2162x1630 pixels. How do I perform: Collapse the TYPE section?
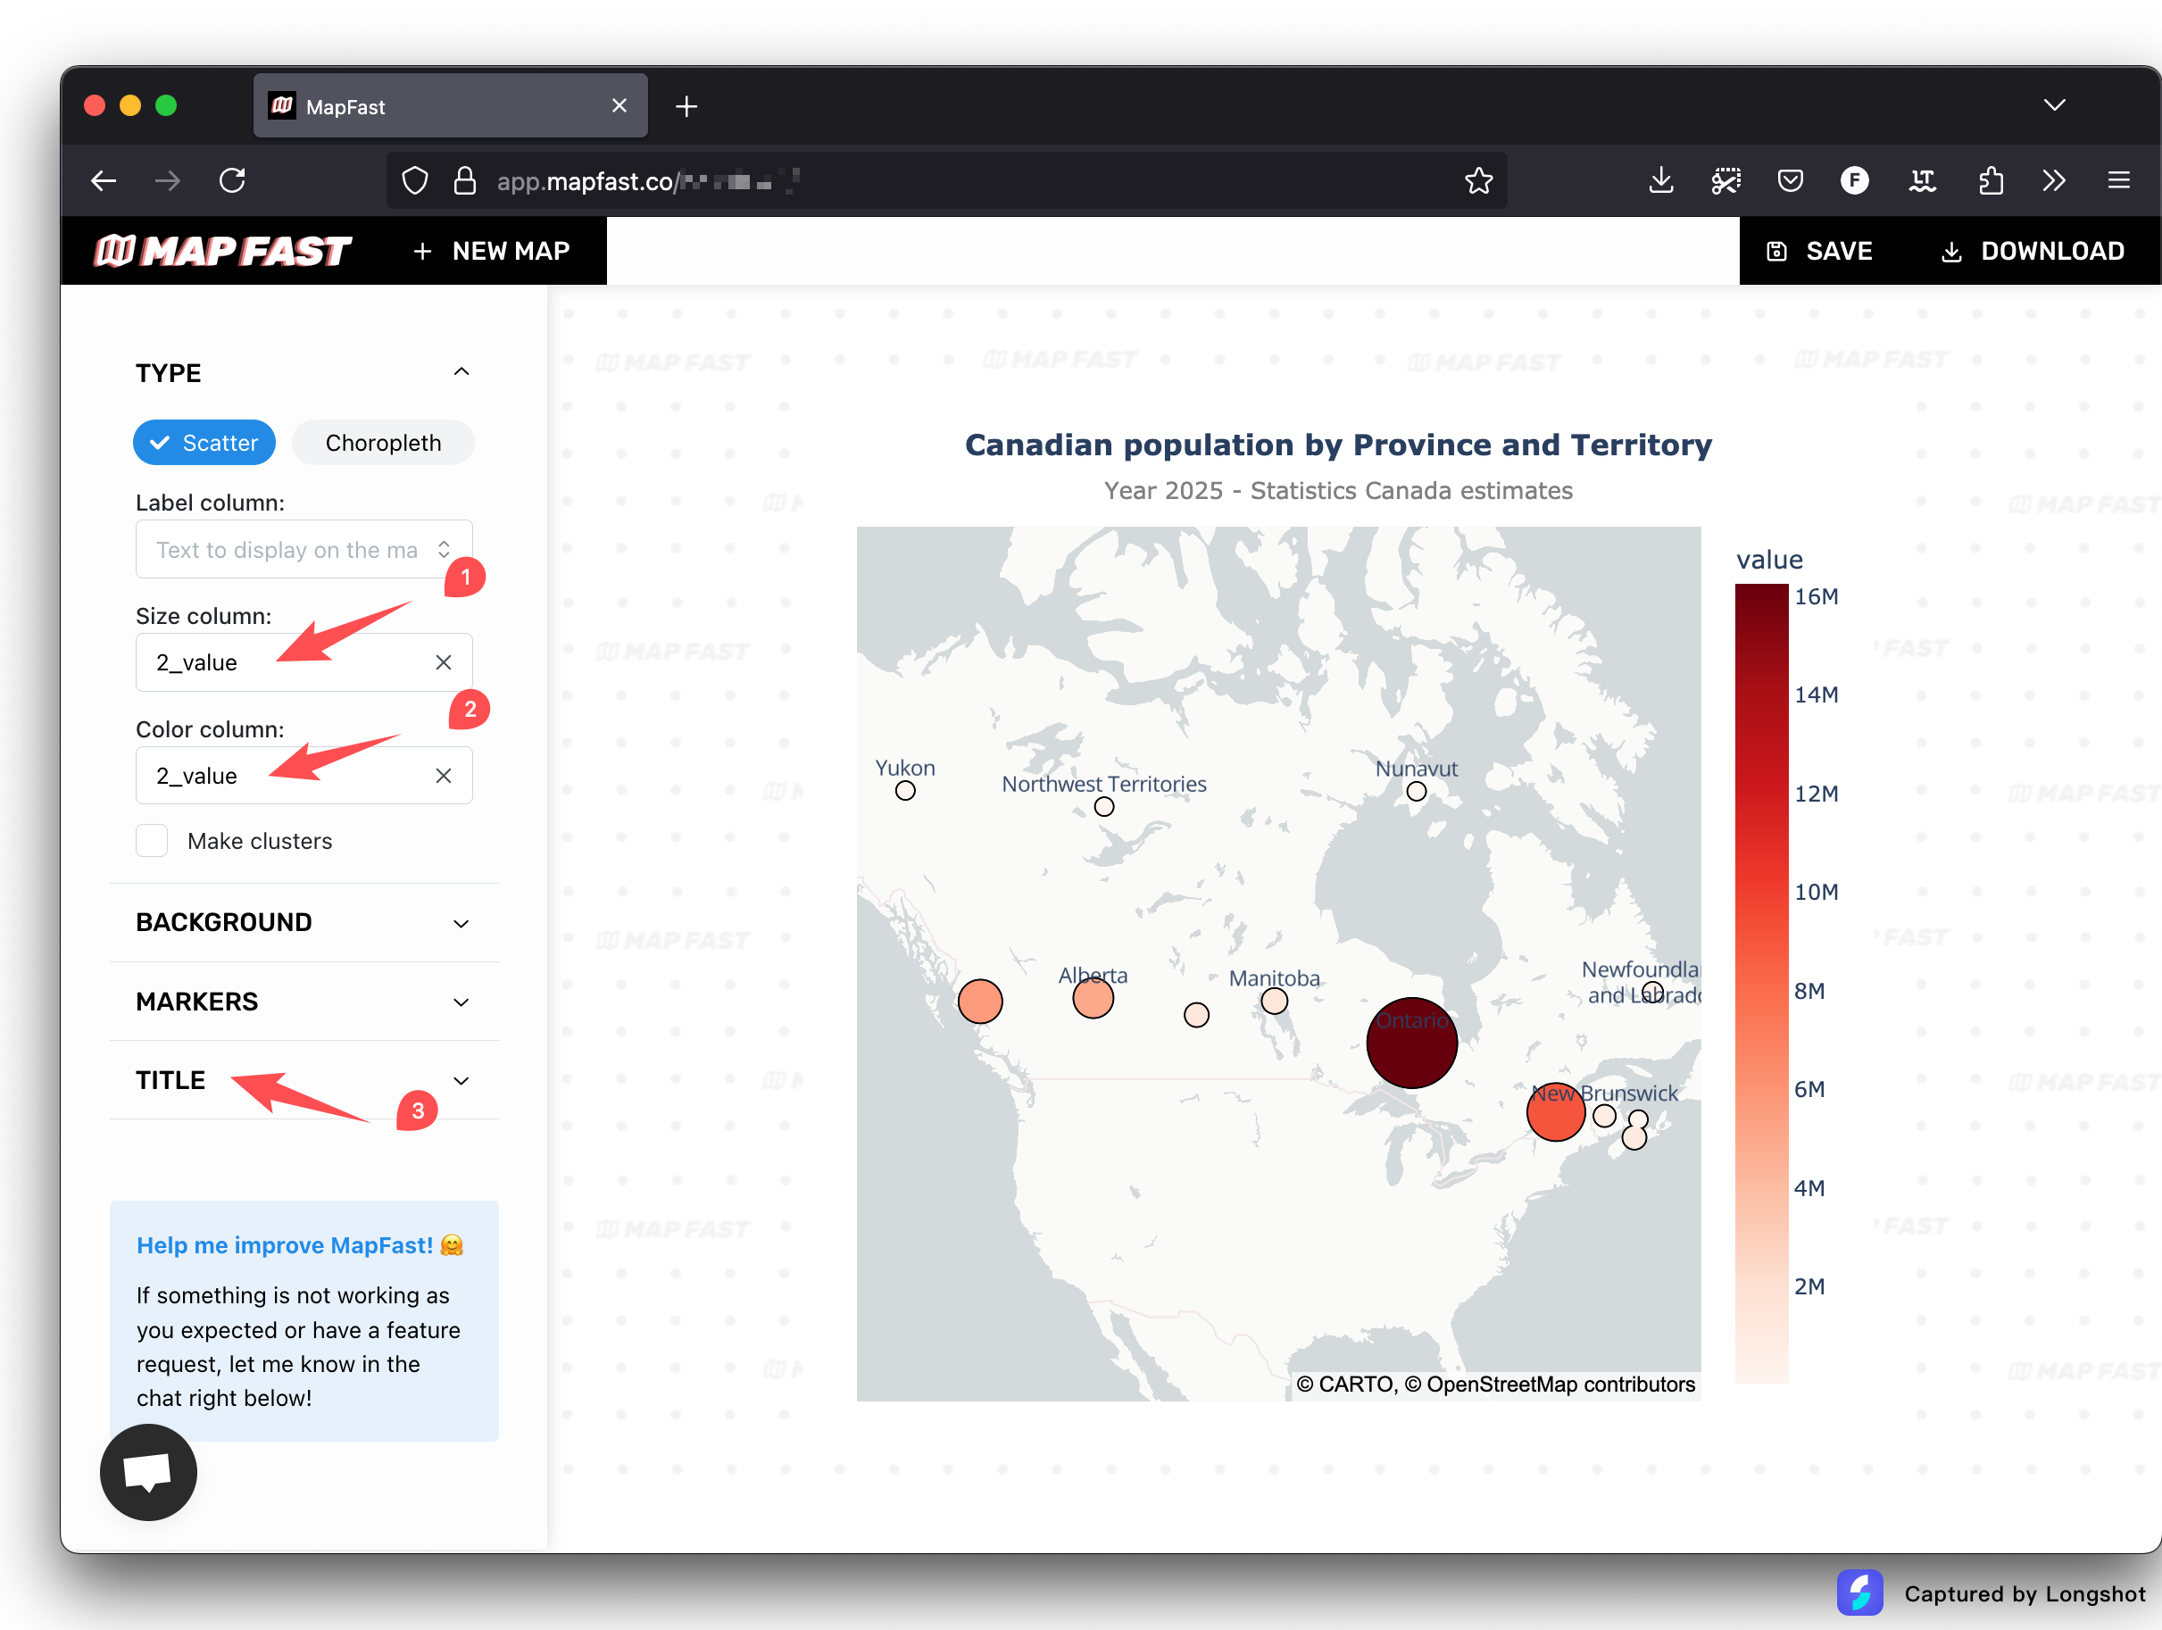(x=462, y=371)
